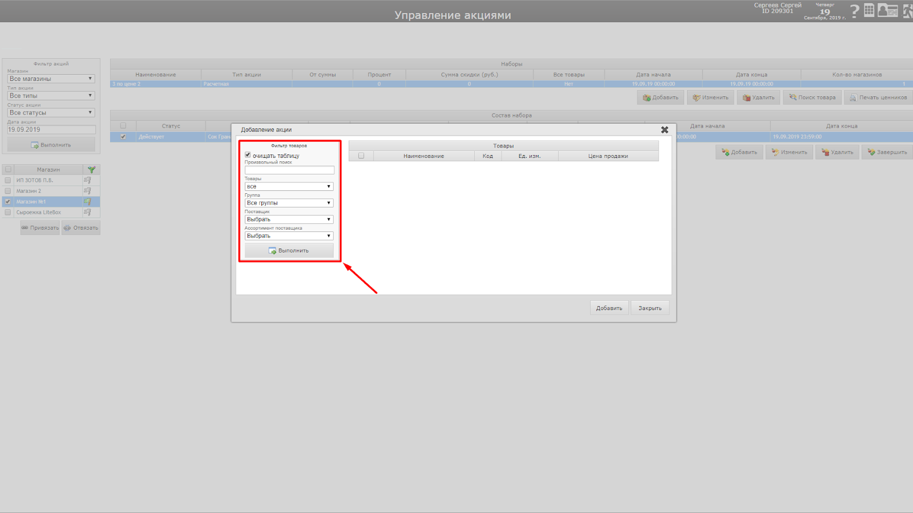Click the Ед. изм. column header

[530, 156]
